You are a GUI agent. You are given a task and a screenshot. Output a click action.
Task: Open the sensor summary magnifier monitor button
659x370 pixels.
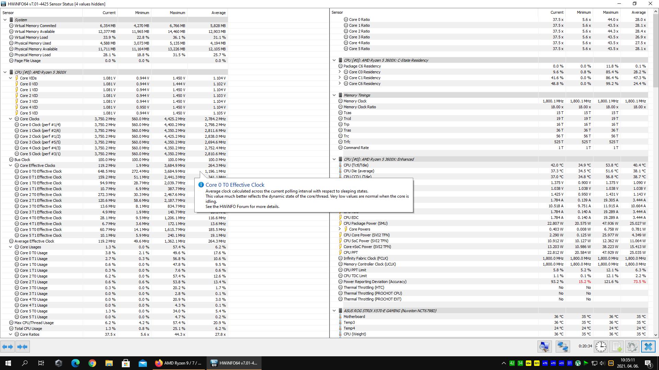[544, 347]
